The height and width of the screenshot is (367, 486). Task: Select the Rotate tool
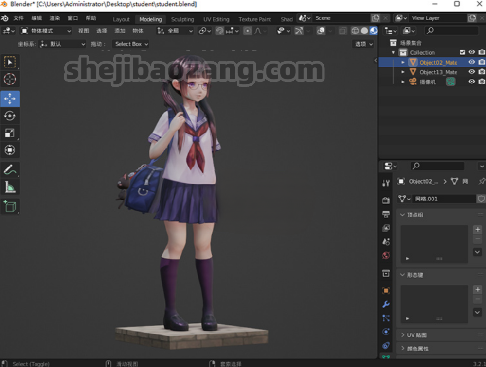click(10, 116)
